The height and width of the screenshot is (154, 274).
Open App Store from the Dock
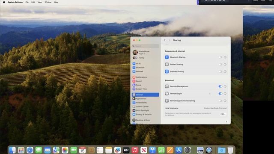point(179,150)
